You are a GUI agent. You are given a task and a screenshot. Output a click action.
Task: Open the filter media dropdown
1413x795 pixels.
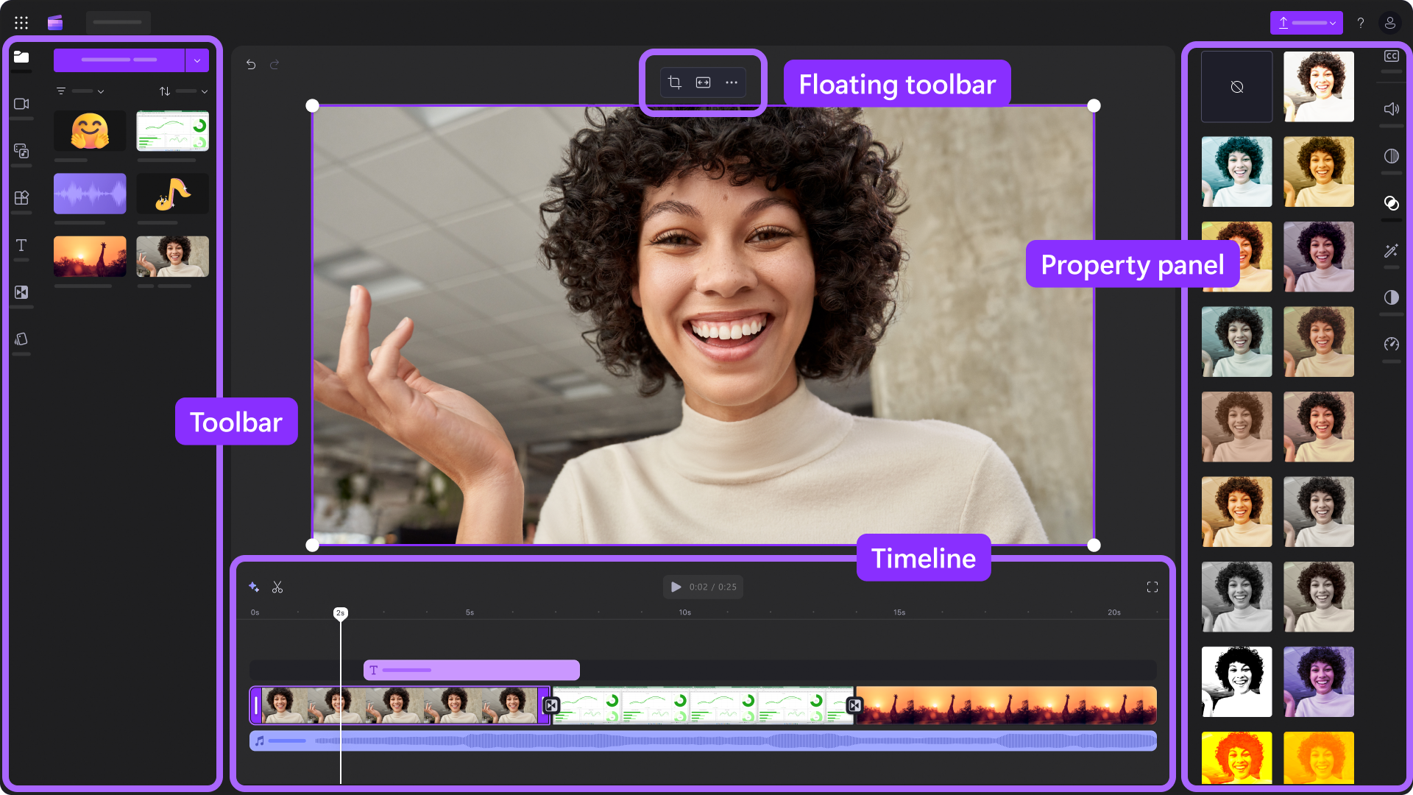(81, 91)
